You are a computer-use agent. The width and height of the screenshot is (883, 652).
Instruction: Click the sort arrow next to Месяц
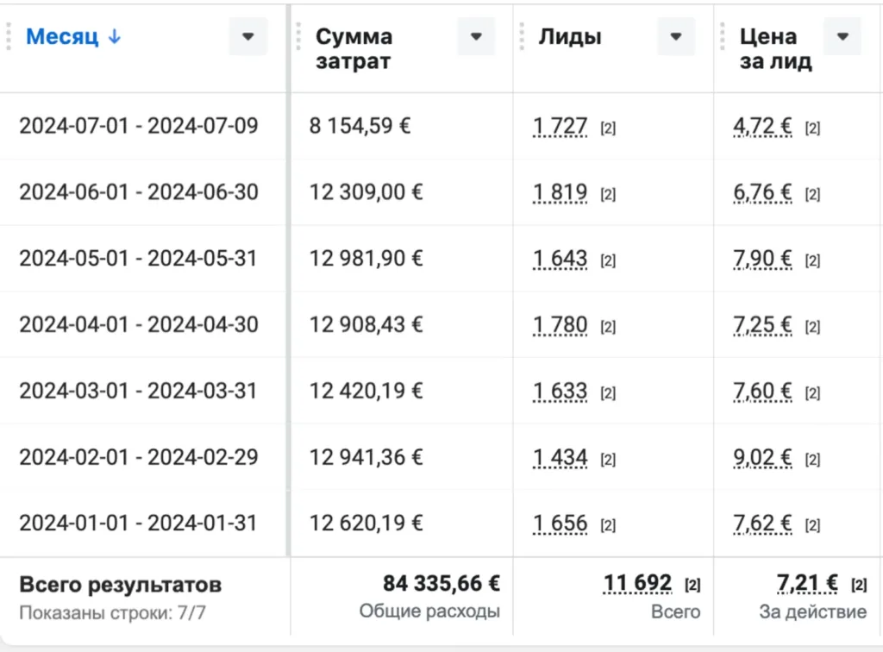click(115, 36)
